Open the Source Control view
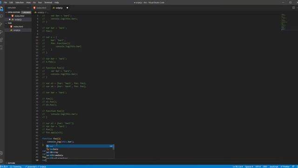This screenshot has width=298, height=168. tap(1, 24)
